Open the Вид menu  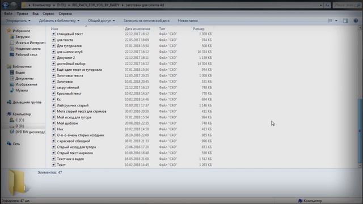pyautogui.click(x=35, y=14)
